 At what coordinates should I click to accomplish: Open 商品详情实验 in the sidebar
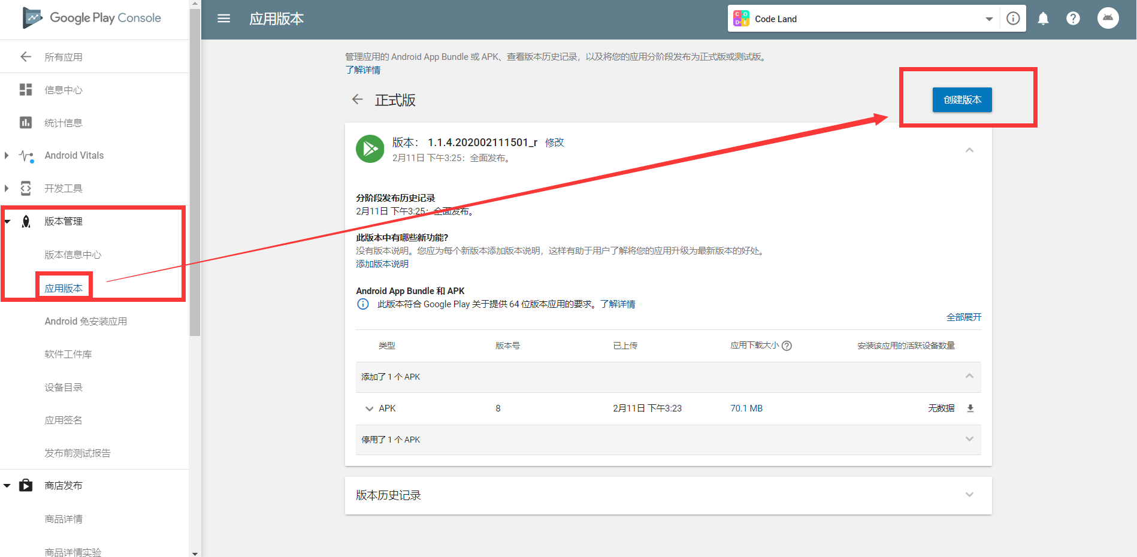pos(73,552)
